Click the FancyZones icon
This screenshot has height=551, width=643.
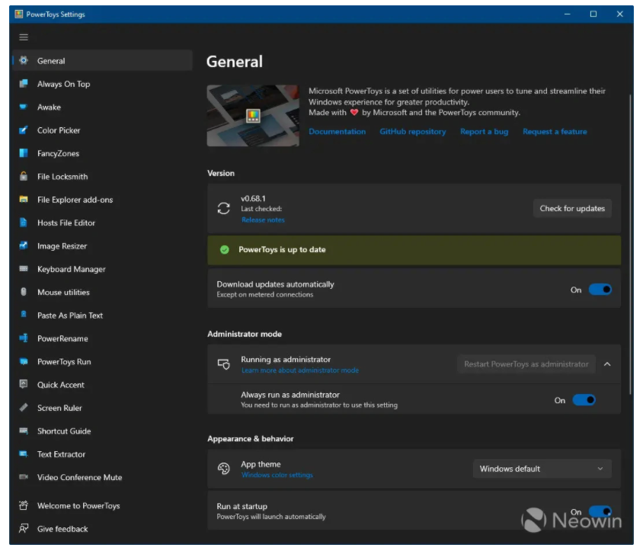pyautogui.click(x=24, y=153)
